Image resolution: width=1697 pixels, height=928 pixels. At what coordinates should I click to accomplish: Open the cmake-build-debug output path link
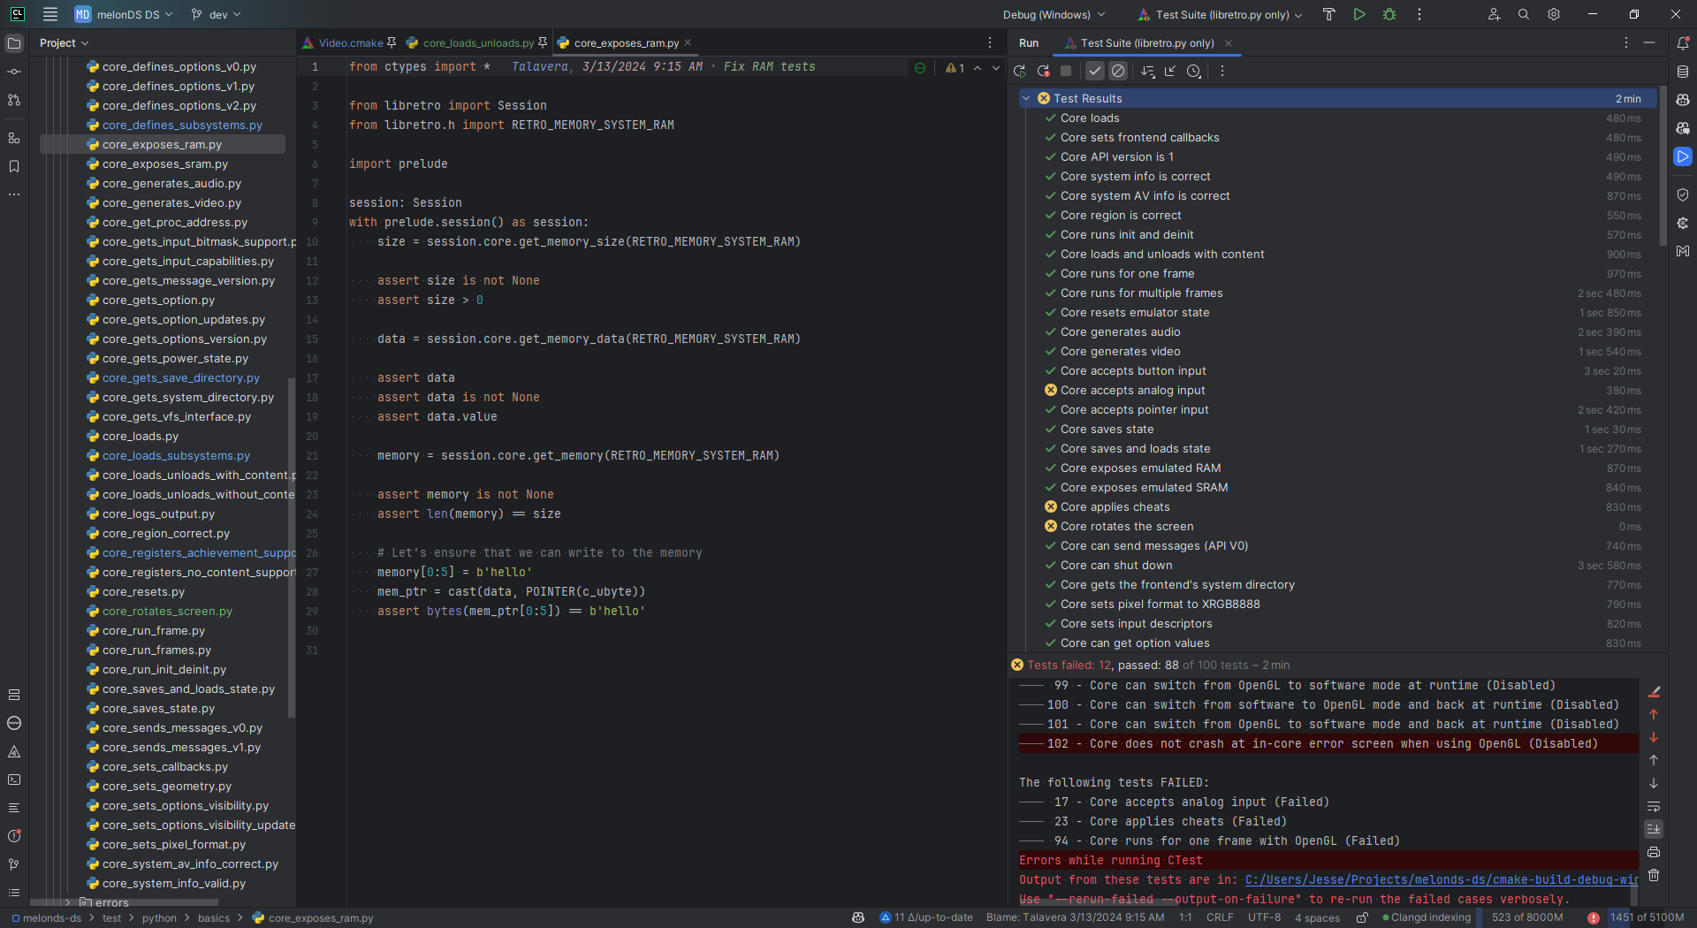coord(1441,879)
